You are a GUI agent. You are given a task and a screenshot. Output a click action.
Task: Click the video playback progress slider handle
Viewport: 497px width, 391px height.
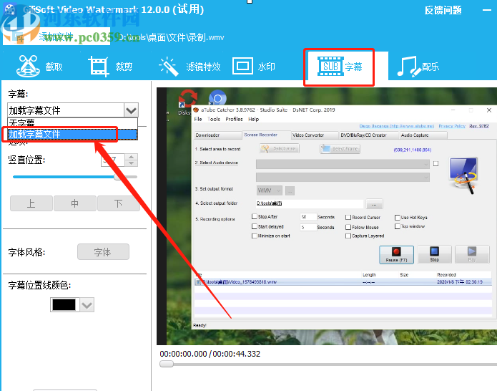167,364
